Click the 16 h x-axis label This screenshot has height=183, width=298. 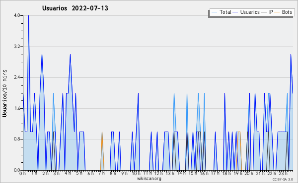(x=204, y=173)
